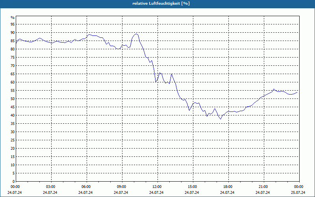Click the '12:00' time label
This screenshot has height=197, width=315.
point(157,187)
